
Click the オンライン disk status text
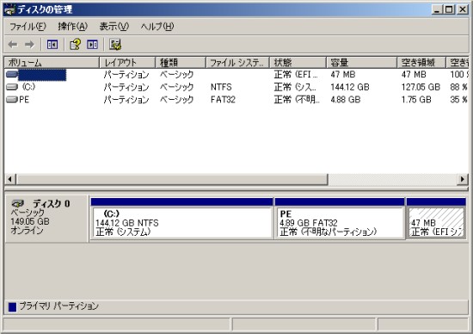28,231
